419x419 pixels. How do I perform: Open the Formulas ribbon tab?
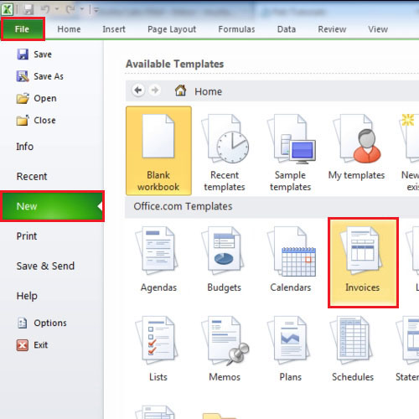(236, 29)
